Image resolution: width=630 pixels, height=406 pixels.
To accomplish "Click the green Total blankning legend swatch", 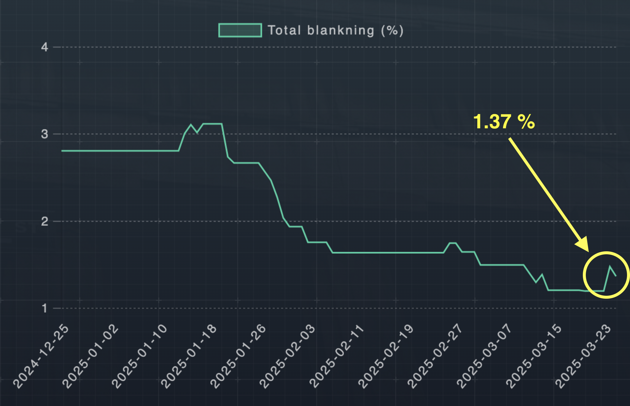I will pos(240,30).
